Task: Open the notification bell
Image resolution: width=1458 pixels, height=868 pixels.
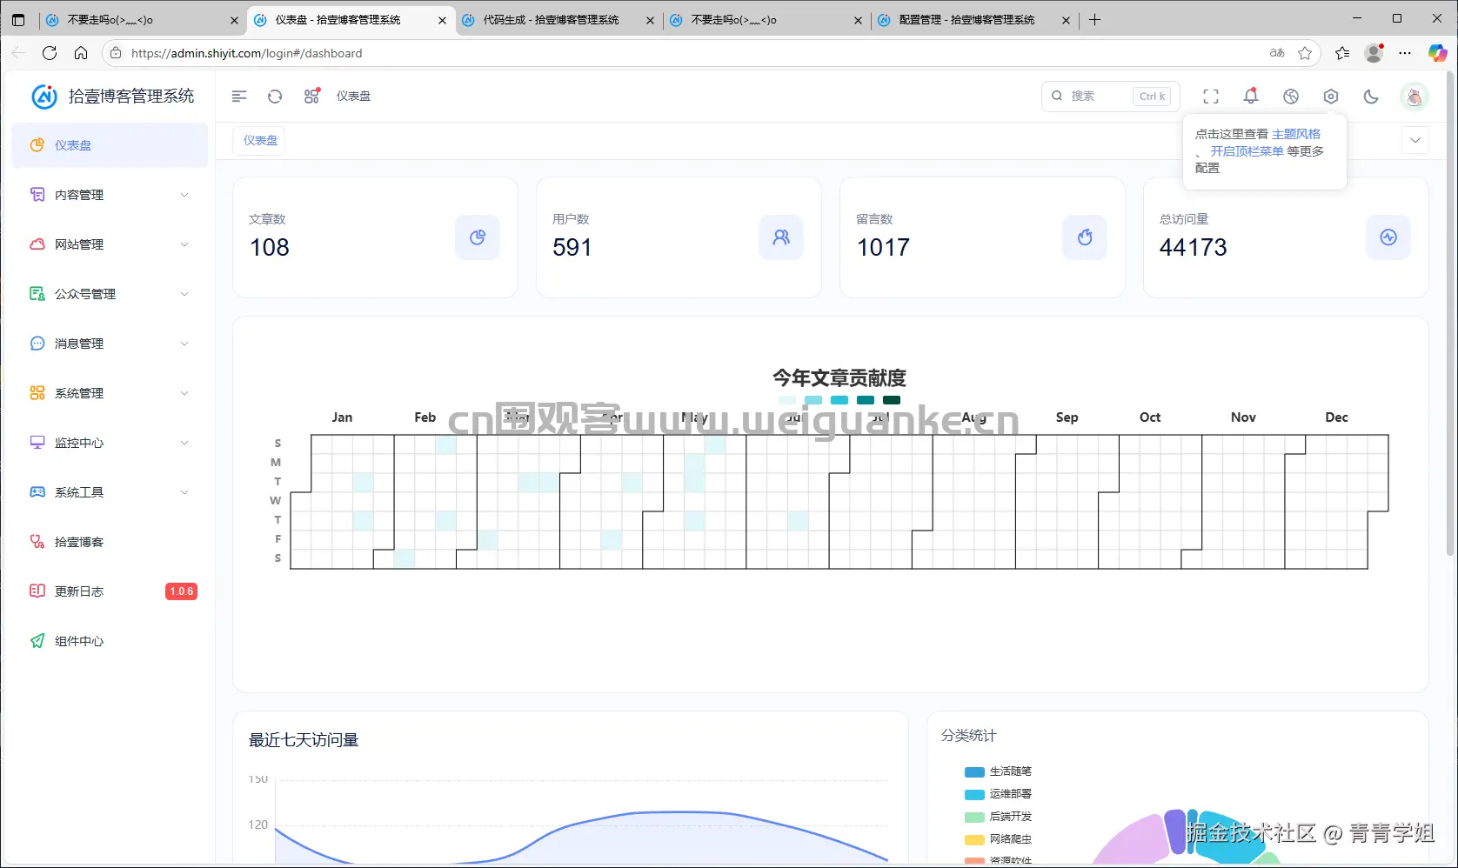Action: click(1251, 97)
